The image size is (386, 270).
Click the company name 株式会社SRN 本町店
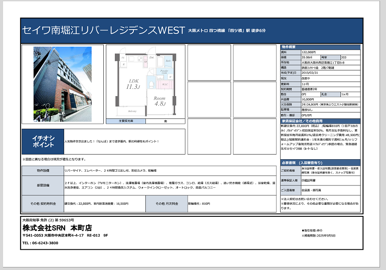57,228
